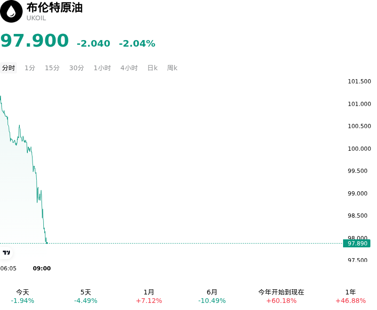The width and height of the screenshot is (377, 310).
Task: Select 今天 performance range
Action: (x=23, y=296)
